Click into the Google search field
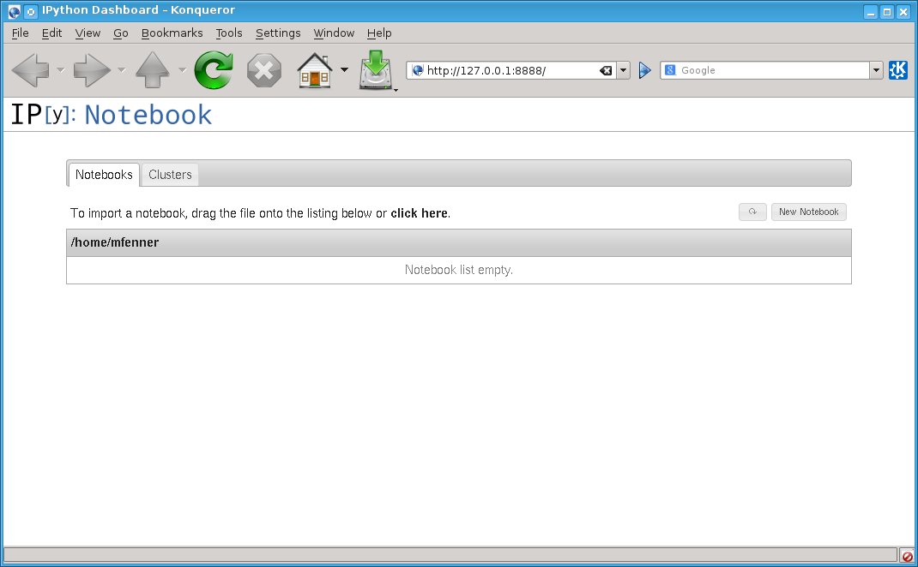Screen dimensions: 918x567 772,70
